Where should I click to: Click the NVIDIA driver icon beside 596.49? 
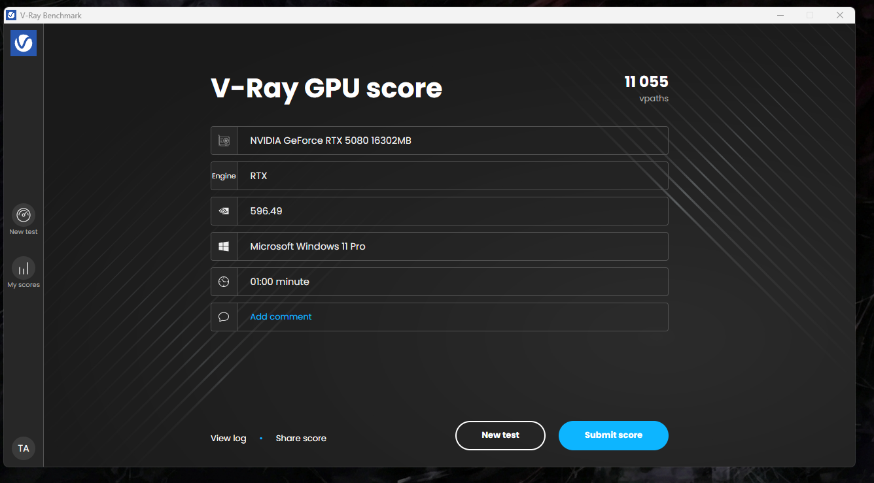point(224,211)
